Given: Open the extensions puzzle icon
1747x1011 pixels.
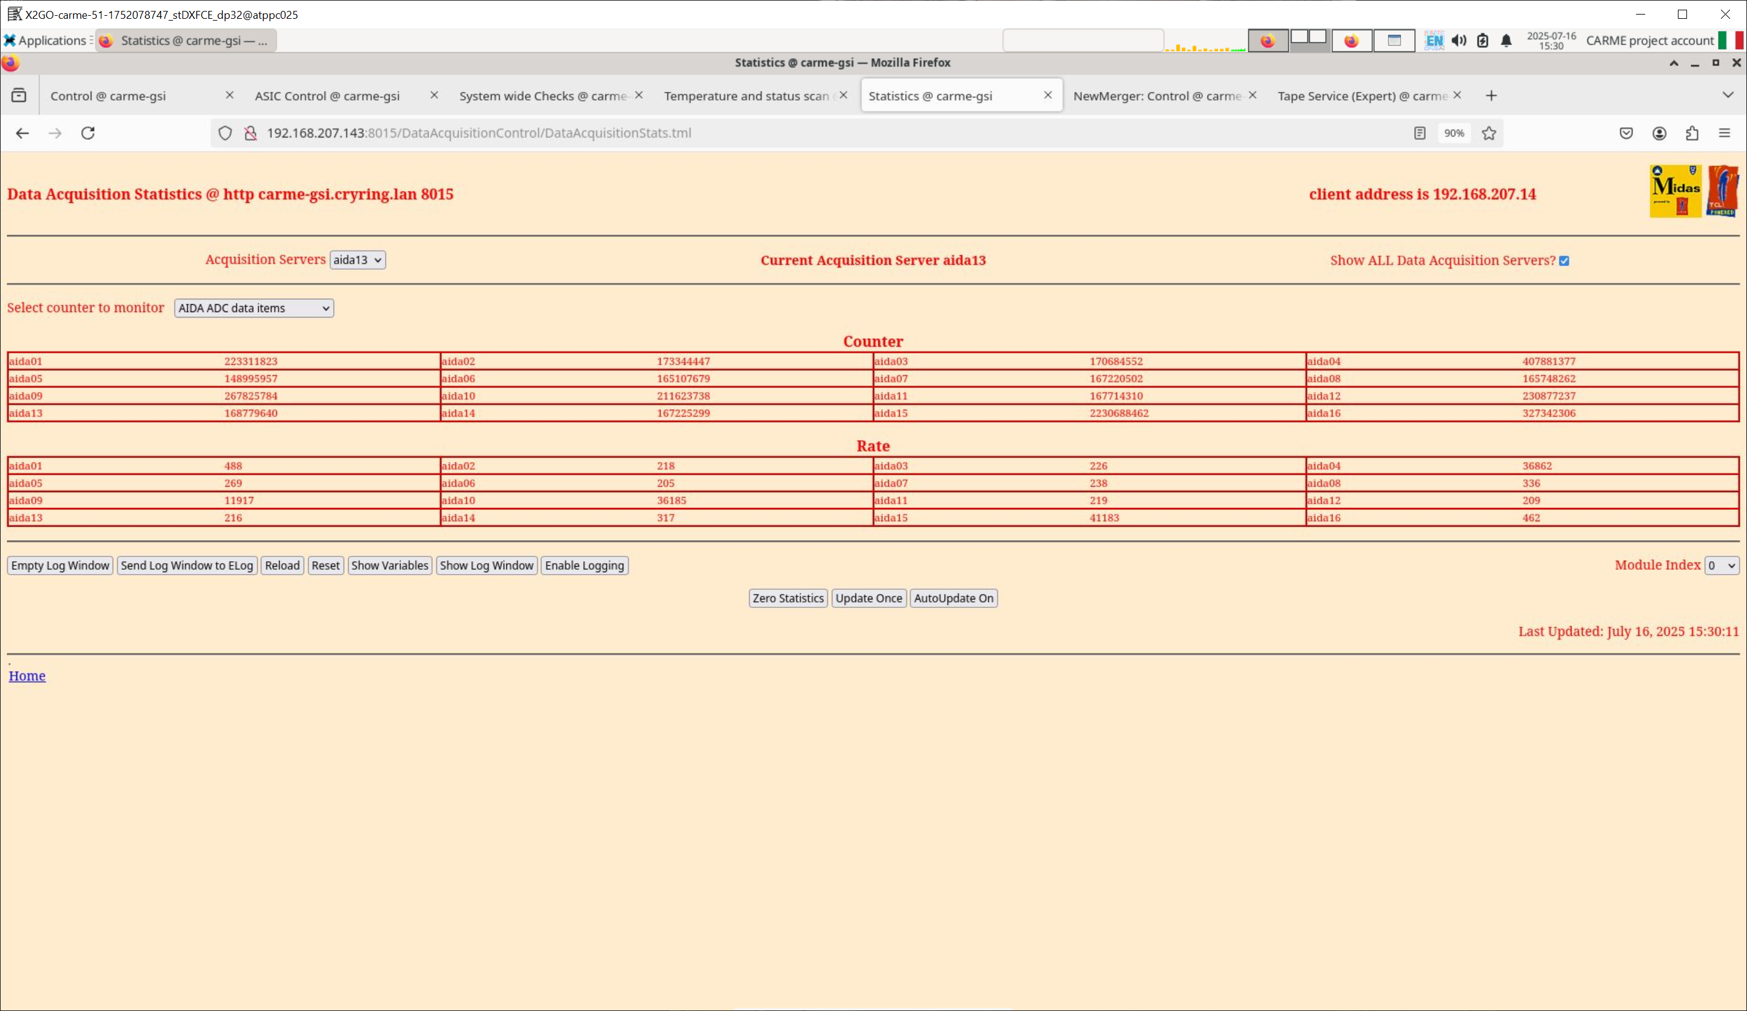Looking at the screenshot, I should (x=1692, y=133).
